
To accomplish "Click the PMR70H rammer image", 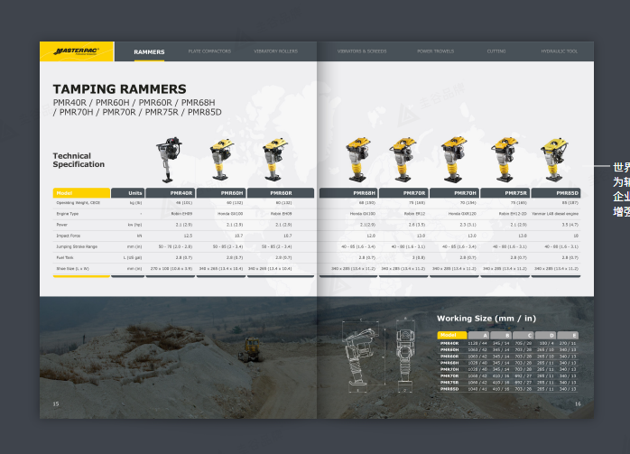I will point(452,161).
